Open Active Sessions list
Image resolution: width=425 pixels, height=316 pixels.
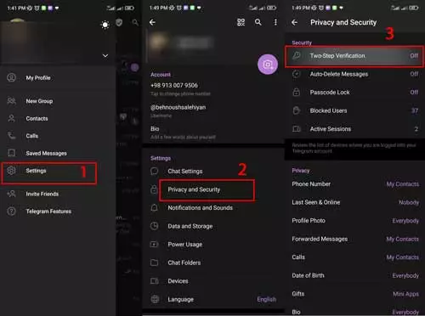tap(354, 129)
